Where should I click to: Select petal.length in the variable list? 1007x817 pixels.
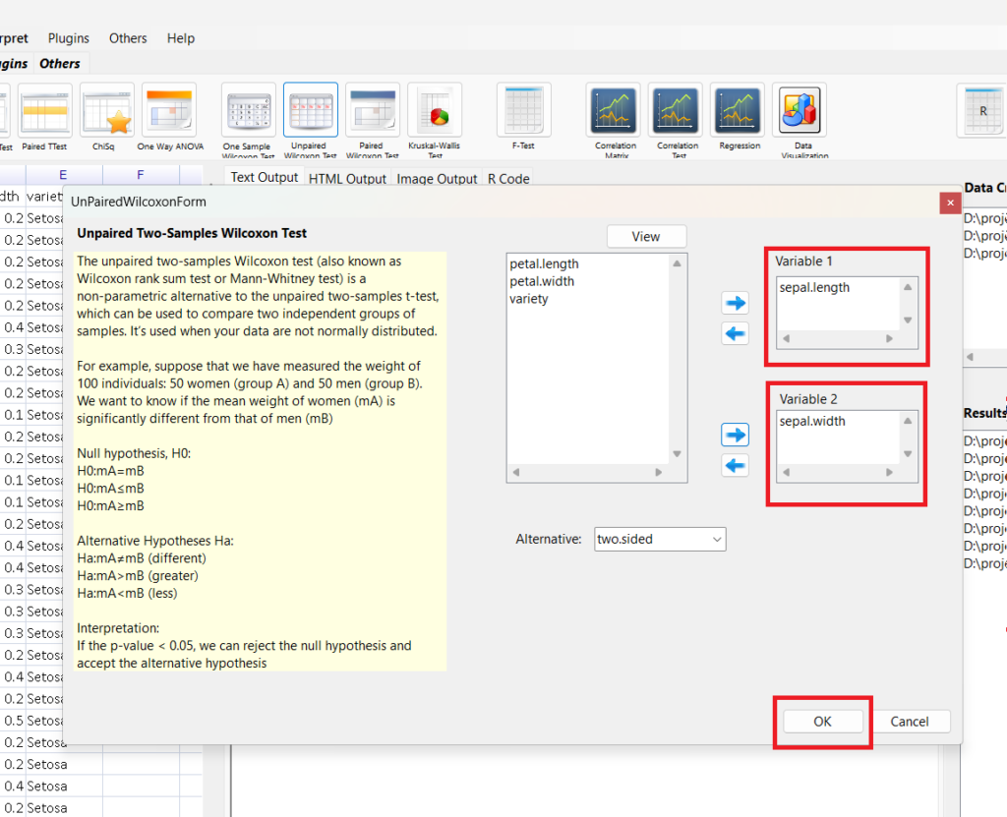(x=544, y=263)
